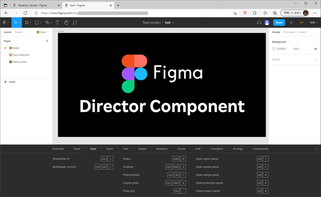This screenshot has height=197, width=321.
Task: Select the Text tool
Action: pyautogui.click(x=57, y=22)
